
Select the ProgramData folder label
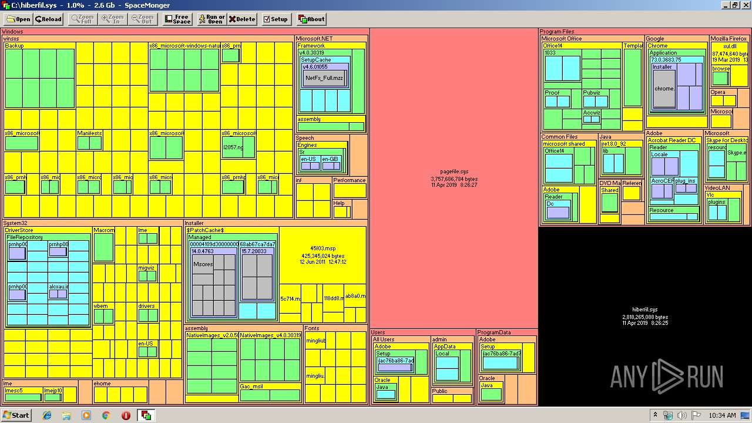click(494, 333)
